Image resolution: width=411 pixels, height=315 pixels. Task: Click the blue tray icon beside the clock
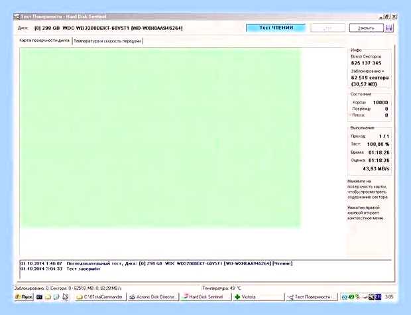click(378, 297)
